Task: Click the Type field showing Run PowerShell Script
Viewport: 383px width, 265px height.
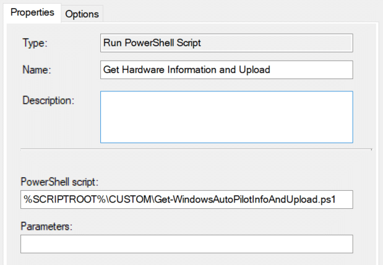Action: pos(226,43)
